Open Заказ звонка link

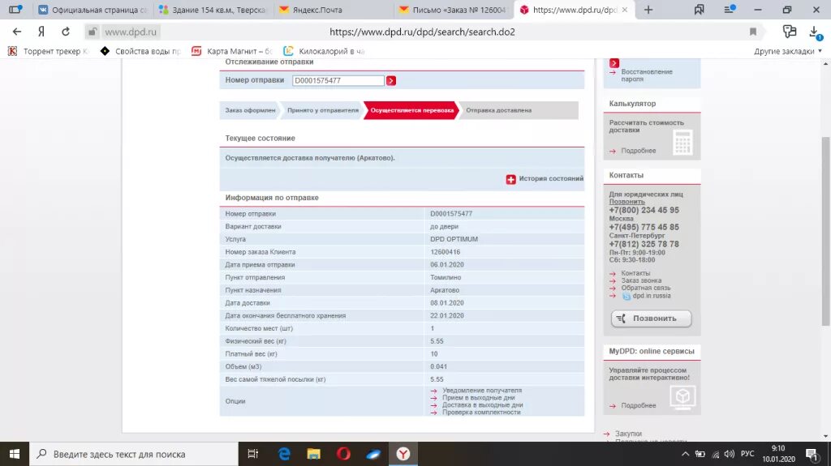click(x=641, y=280)
